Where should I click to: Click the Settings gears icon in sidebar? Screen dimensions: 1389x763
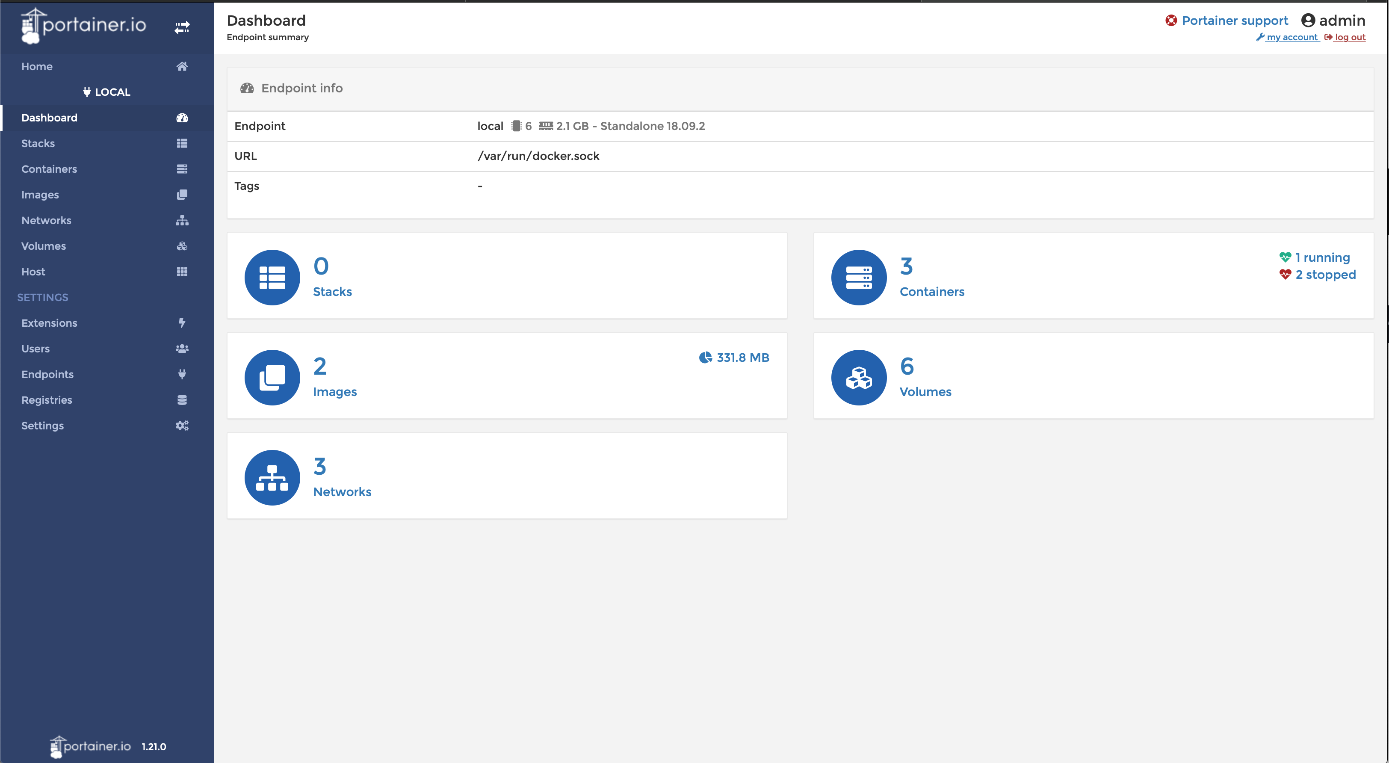click(x=182, y=426)
